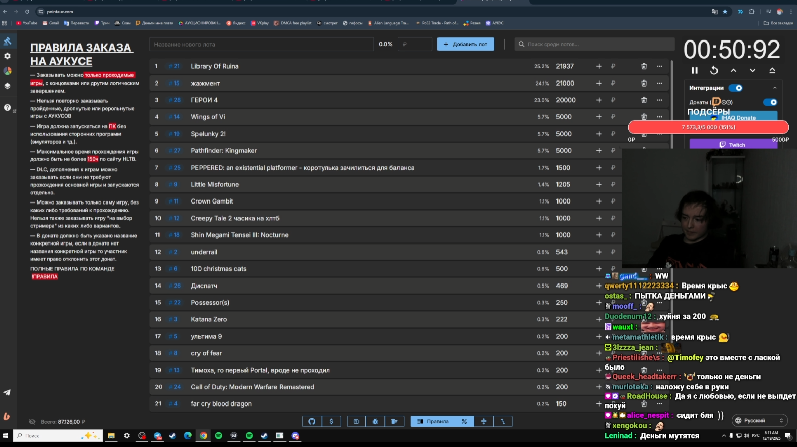Add amount to Library Of Ruina lot
The height and width of the screenshot is (447, 797).
click(599, 66)
